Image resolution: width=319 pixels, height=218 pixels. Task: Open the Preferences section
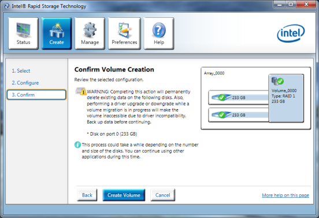coord(124,33)
